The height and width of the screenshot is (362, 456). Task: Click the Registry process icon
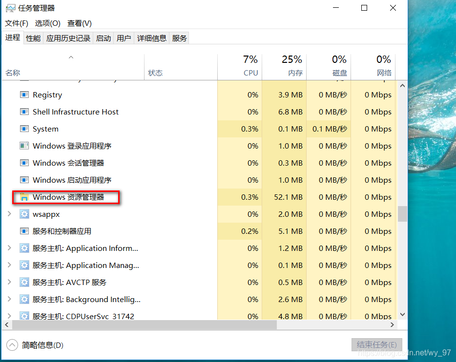(24, 95)
